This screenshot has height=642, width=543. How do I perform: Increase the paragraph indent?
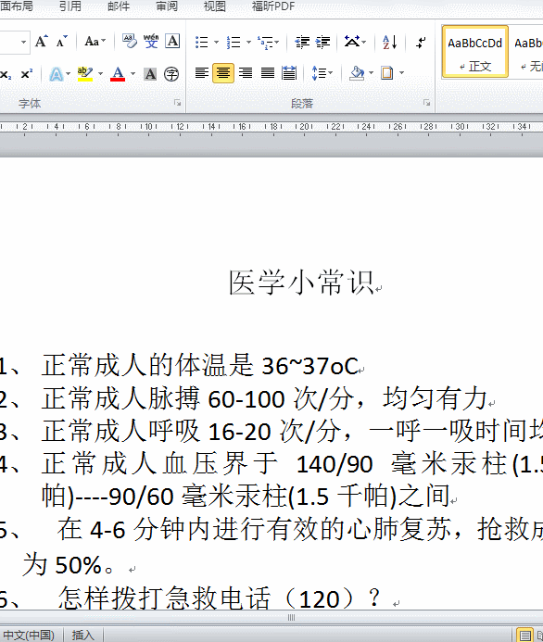click(x=323, y=42)
